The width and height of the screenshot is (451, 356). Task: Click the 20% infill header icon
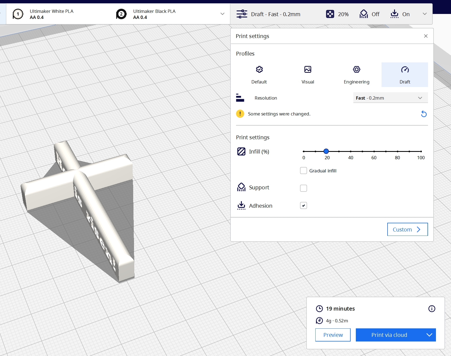tap(330, 14)
